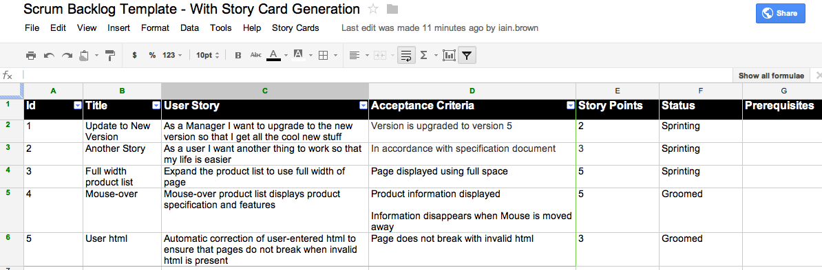Viewport: 822px width, 270px height.
Task: Insert a chart with chart icon
Action: pos(449,55)
